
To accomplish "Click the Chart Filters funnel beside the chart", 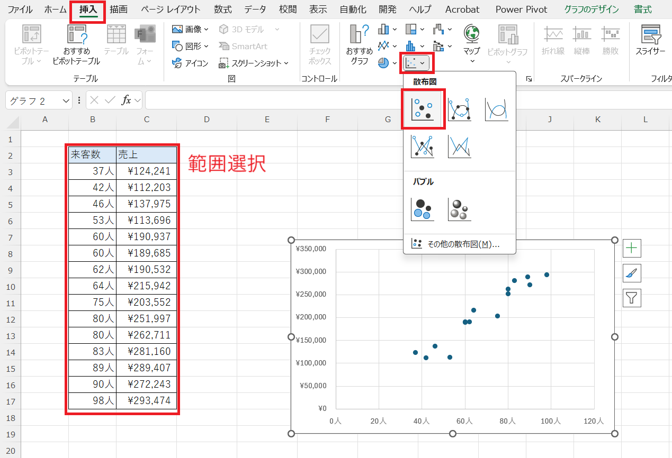I will [632, 298].
